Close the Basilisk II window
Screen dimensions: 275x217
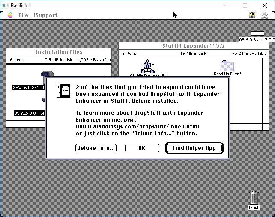click(265, 6)
